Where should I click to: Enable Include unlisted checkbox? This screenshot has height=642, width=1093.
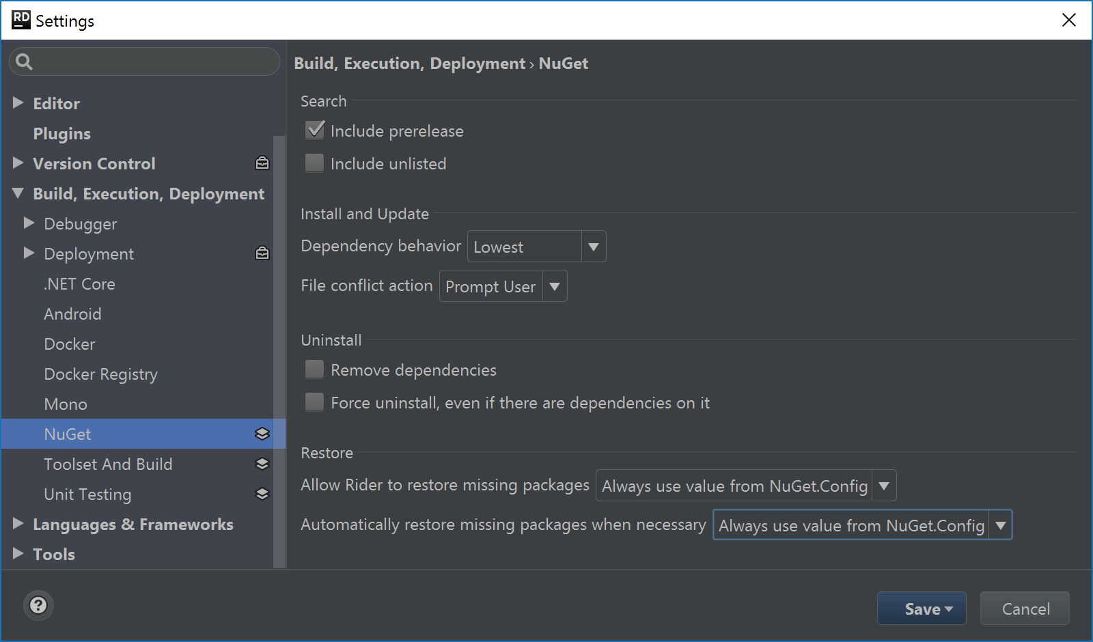click(x=314, y=163)
